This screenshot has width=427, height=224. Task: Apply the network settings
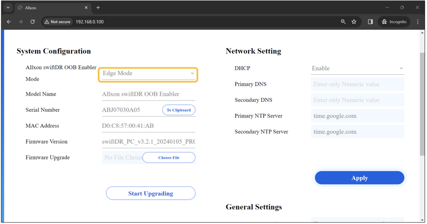359,178
